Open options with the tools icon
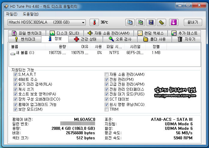This screenshot has width=209, height=148. 161,22
